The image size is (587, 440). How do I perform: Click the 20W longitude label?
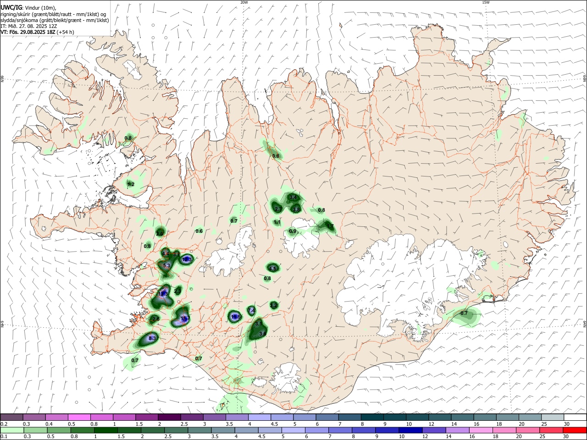tap(244, 2)
